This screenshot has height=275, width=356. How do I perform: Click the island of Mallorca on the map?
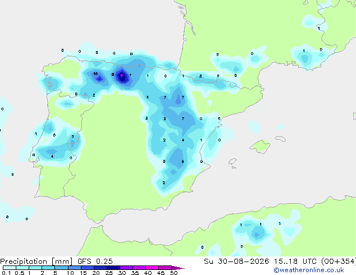[260, 146]
